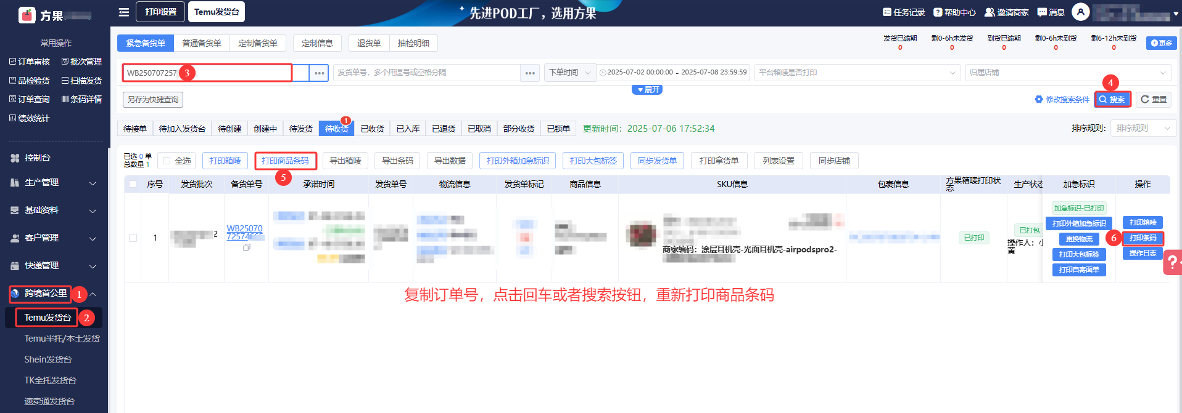Copy the order number via copy icon
1182x413 pixels.
(247, 247)
